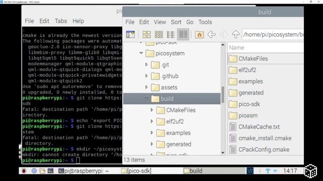
Task: Navigate forward with right arrow
Action: 223,35
